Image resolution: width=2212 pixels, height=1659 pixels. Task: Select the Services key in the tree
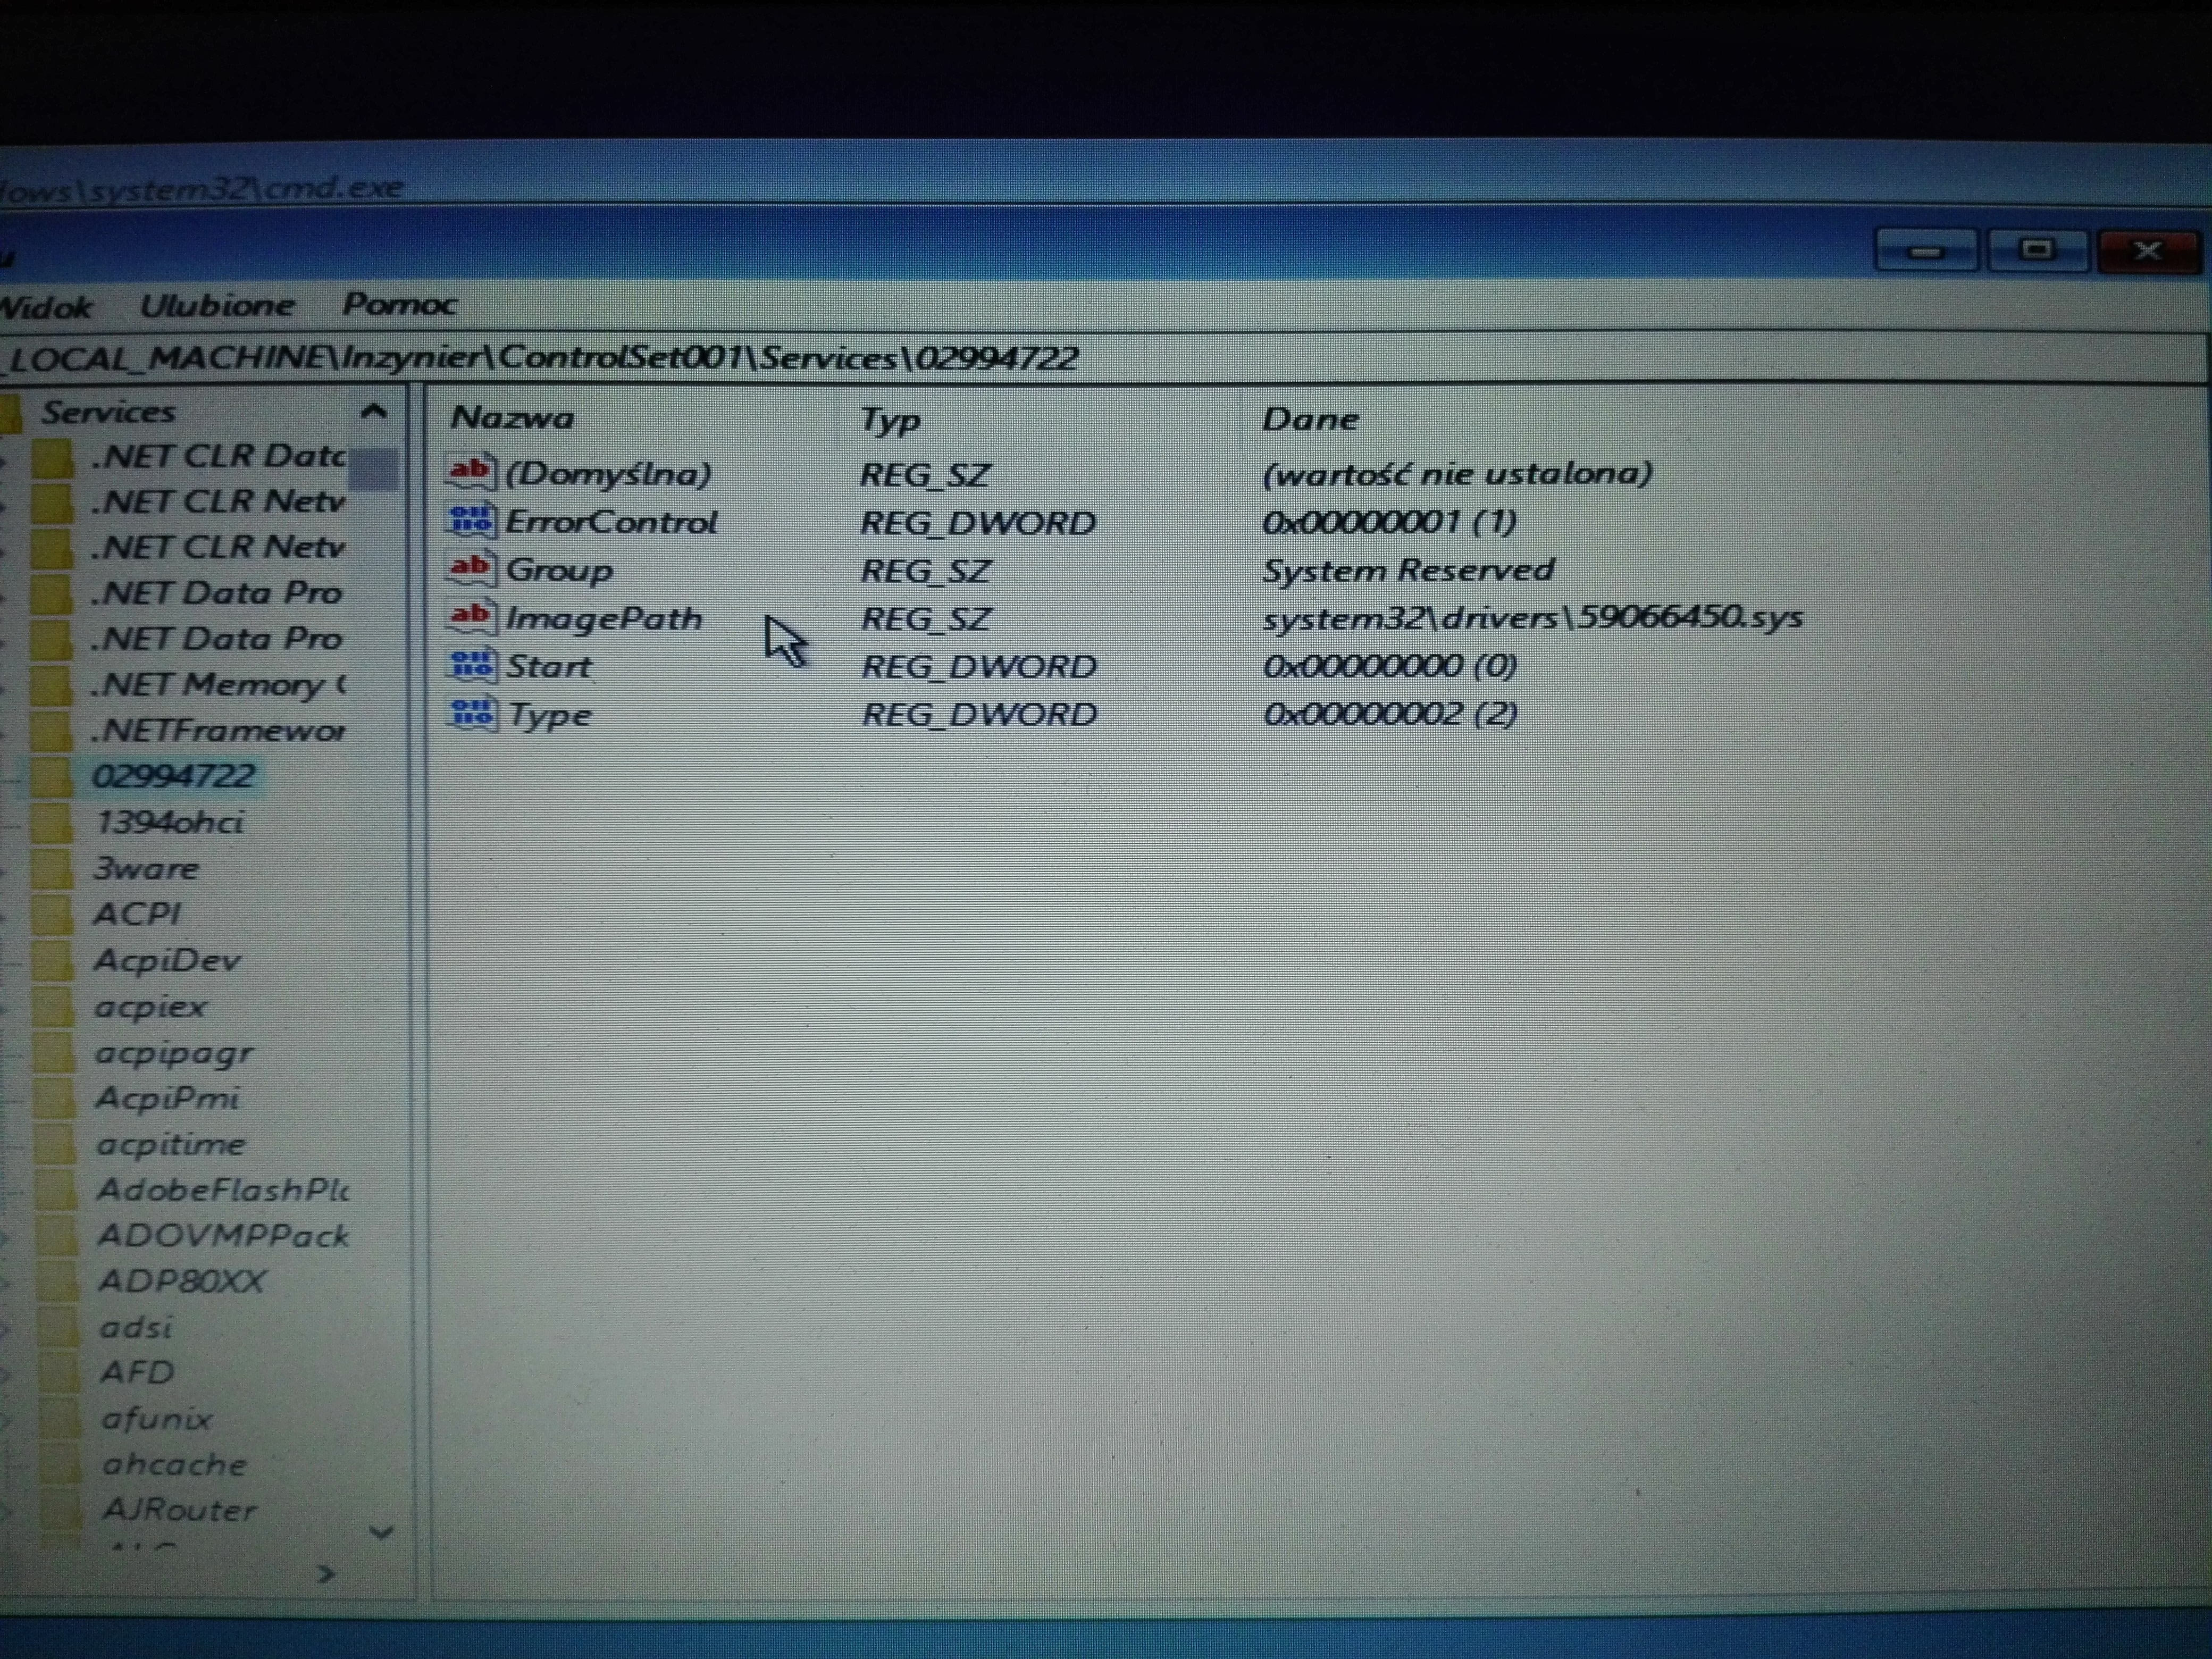point(108,412)
